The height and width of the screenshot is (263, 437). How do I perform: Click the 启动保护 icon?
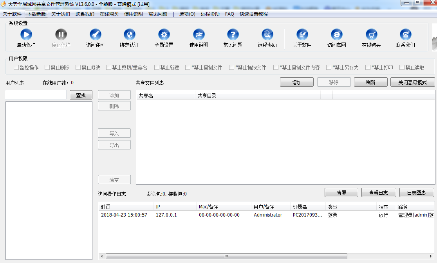[x=25, y=35]
